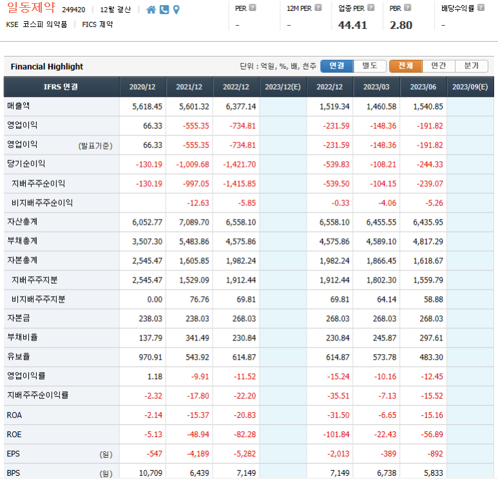Click the 매출액 row label

coord(19,106)
